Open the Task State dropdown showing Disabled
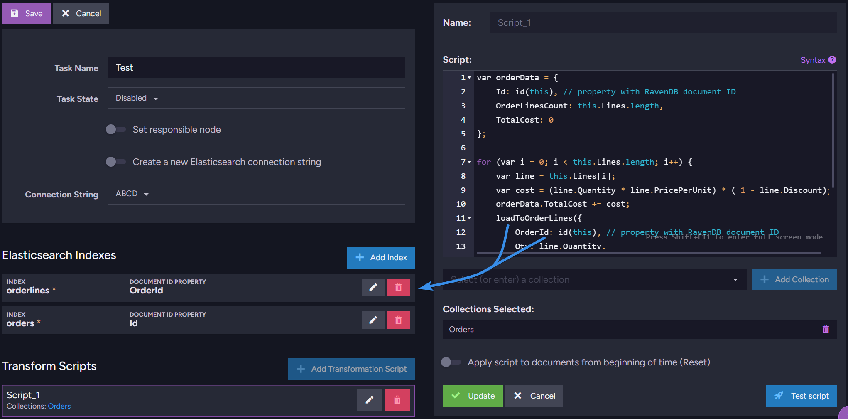The width and height of the screenshot is (848, 419). (256, 98)
